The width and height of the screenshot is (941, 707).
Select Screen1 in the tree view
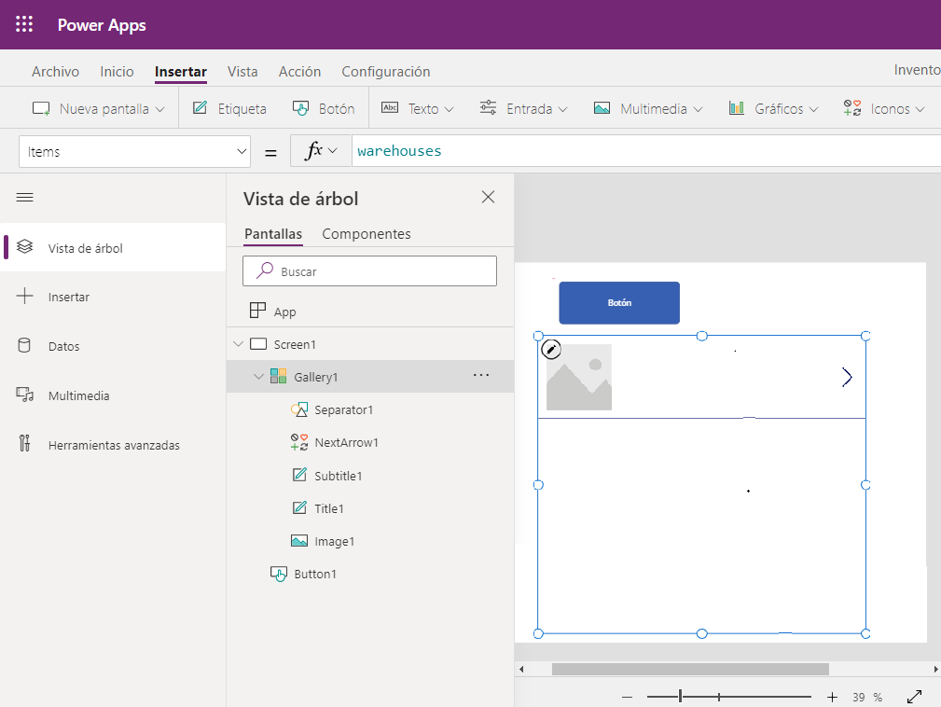(x=370, y=344)
